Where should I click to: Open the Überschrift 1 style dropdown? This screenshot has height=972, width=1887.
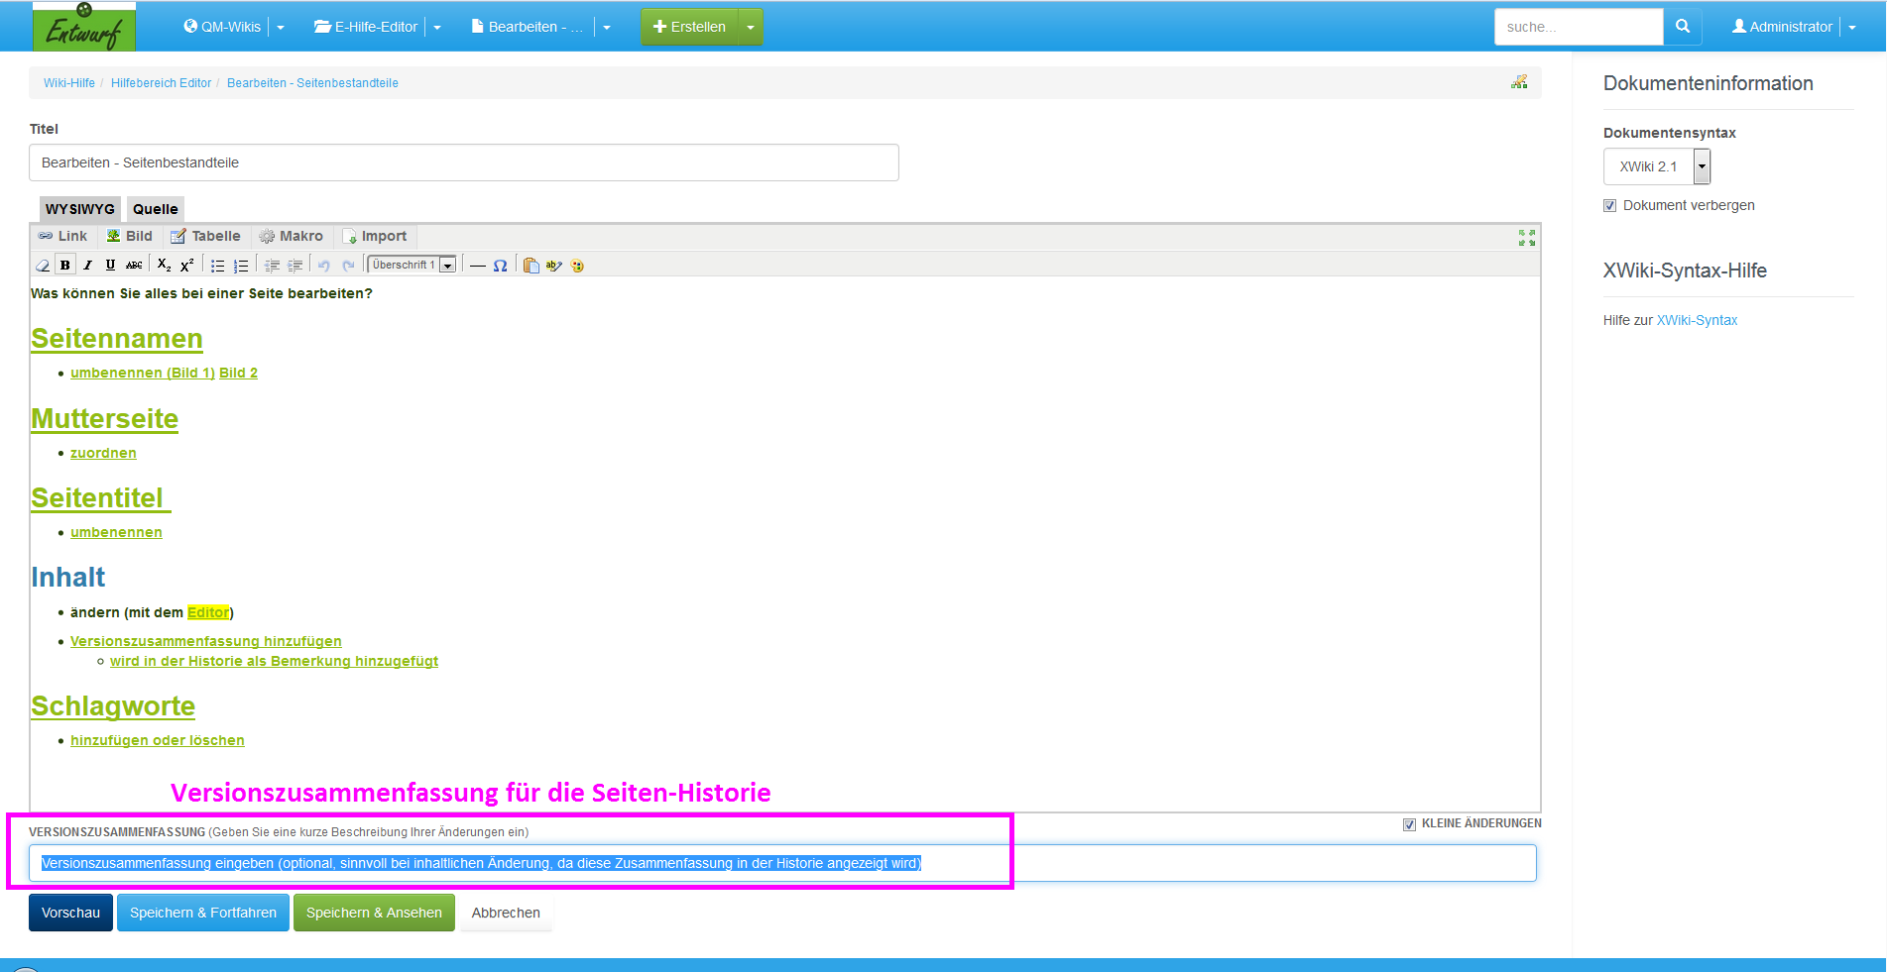click(447, 266)
